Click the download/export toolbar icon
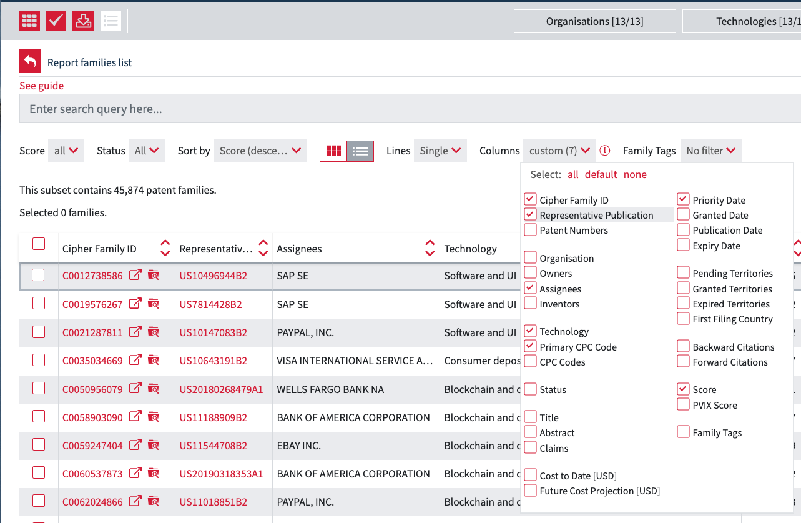This screenshot has height=523, width=801. click(x=83, y=21)
